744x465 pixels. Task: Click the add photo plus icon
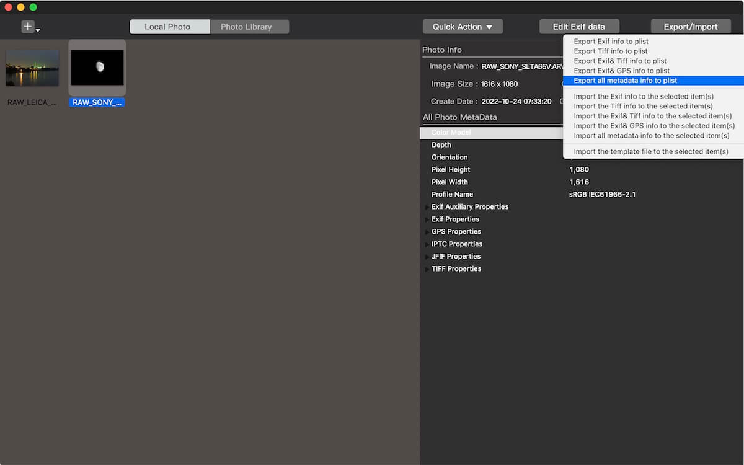pos(28,27)
